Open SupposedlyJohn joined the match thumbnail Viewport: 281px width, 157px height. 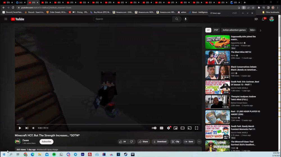[217, 42]
